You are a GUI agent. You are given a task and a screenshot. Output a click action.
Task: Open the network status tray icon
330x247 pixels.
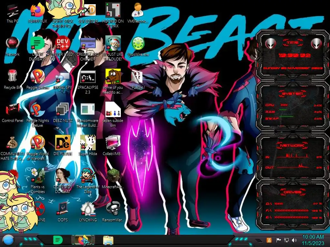[x=286, y=240]
